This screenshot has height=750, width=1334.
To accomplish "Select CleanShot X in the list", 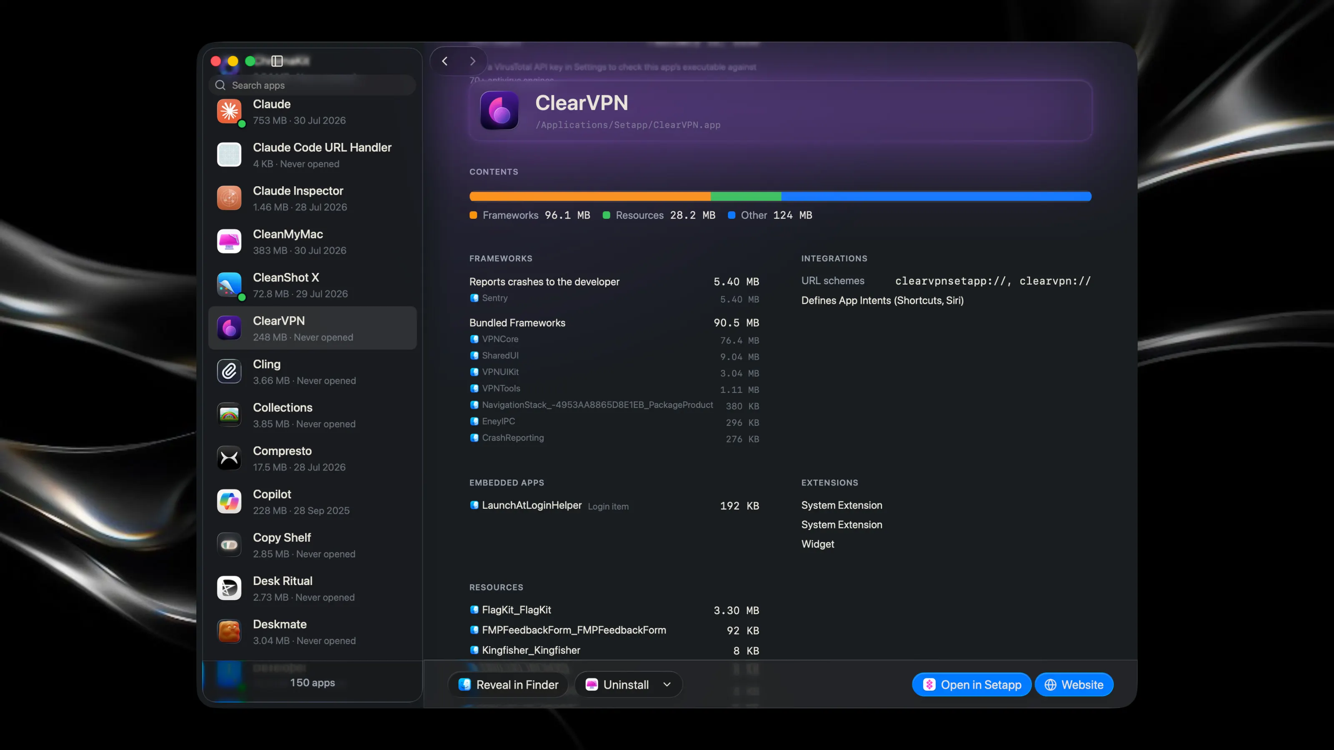I will [312, 285].
